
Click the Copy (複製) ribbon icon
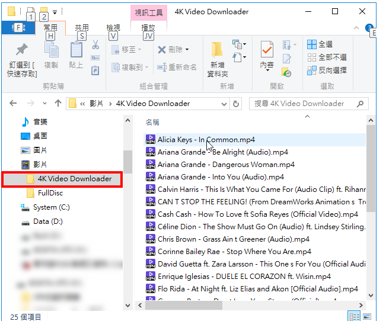coord(51,49)
